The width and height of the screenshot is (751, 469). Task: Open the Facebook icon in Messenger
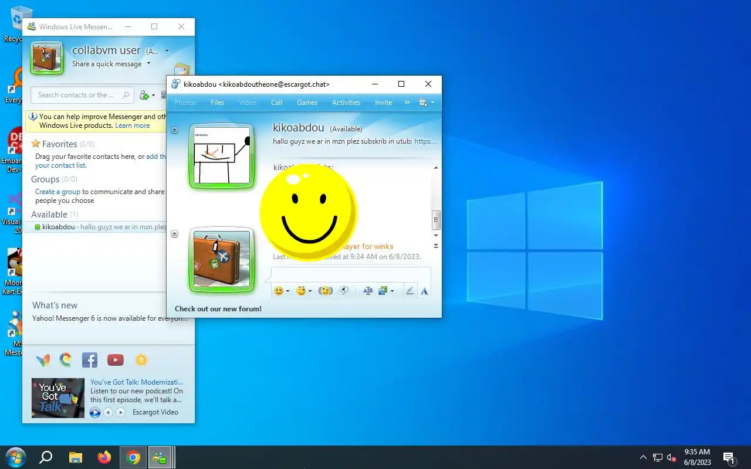coord(90,360)
